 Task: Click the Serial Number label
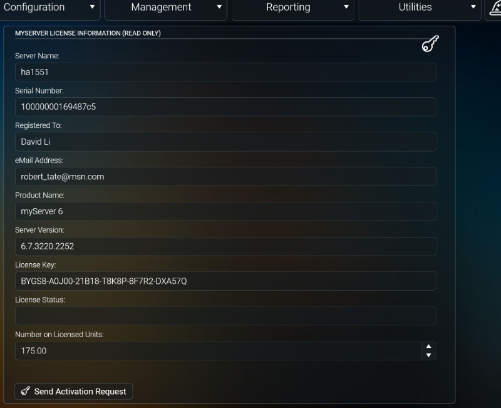[39, 91]
